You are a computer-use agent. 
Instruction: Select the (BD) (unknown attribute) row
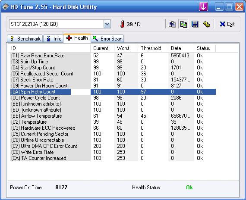pyautogui.click(x=113, y=110)
